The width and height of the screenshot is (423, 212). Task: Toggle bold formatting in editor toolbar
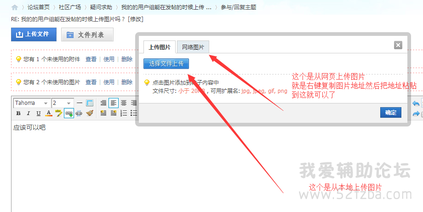click(x=18, y=113)
